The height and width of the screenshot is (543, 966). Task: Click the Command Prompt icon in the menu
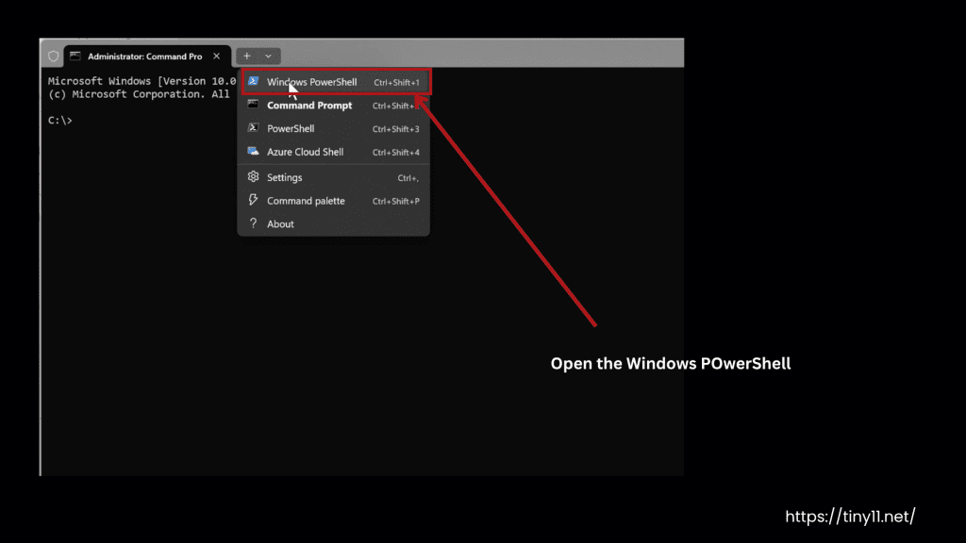[x=253, y=105]
